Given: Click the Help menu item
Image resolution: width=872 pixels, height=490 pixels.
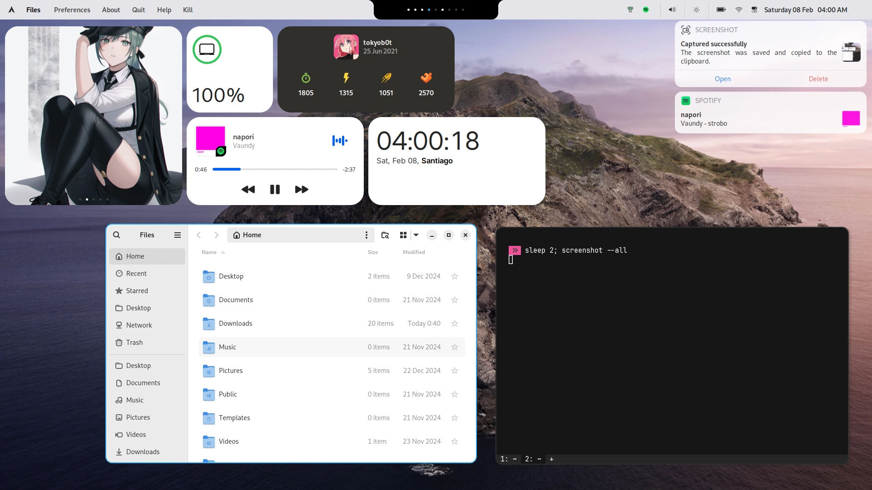Looking at the screenshot, I should click(164, 10).
